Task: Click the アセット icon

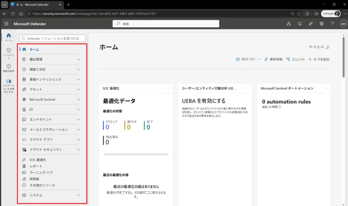Action: tap(24, 89)
